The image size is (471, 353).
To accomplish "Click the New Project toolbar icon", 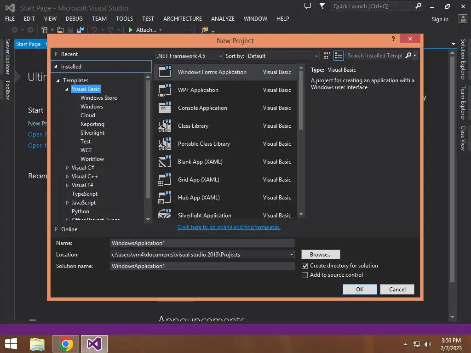I will [45, 30].
